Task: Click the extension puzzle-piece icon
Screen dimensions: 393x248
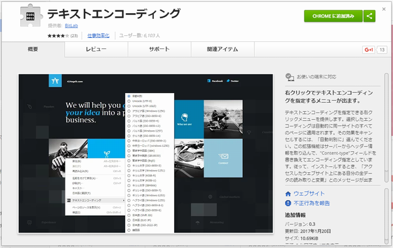Action: 31,16
